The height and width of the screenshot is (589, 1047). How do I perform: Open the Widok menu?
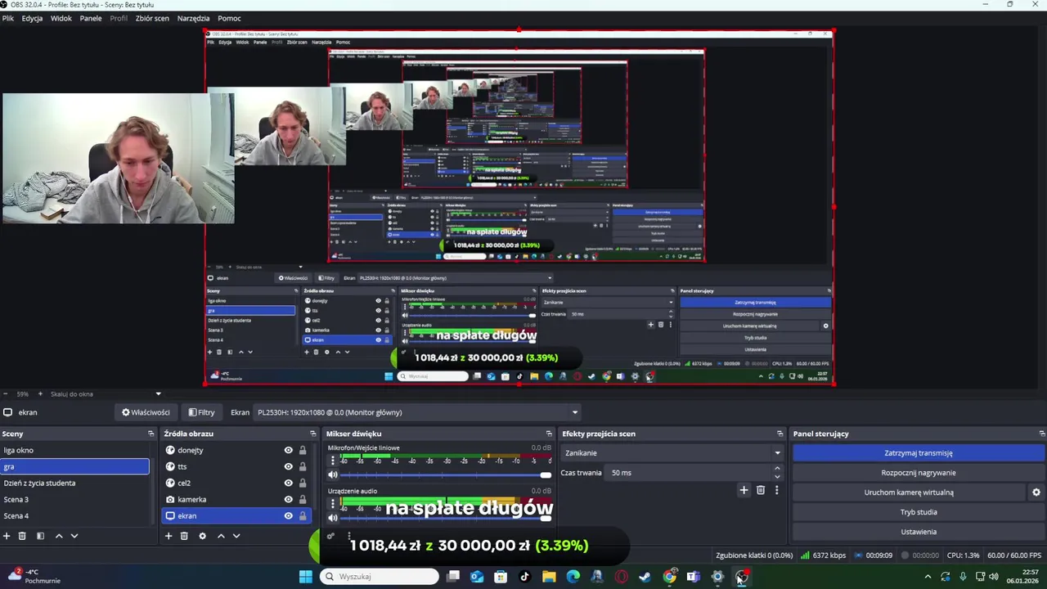coord(61,18)
